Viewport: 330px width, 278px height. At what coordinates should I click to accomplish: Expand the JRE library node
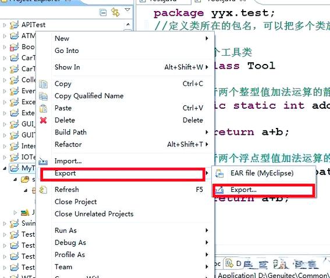pyautogui.click(x=15, y=213)
